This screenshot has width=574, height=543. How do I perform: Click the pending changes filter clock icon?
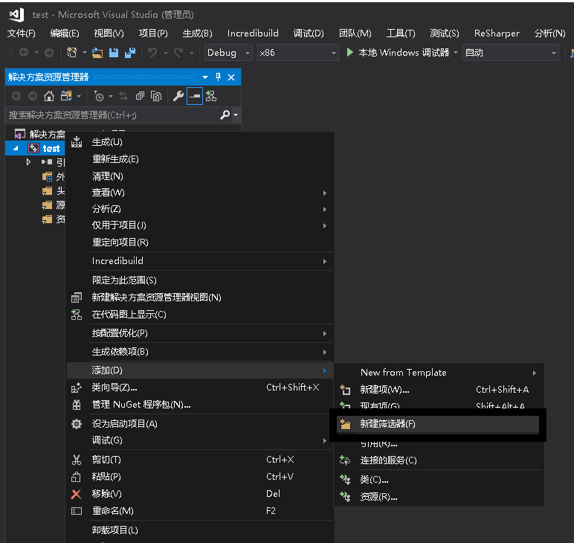[99, 96]
